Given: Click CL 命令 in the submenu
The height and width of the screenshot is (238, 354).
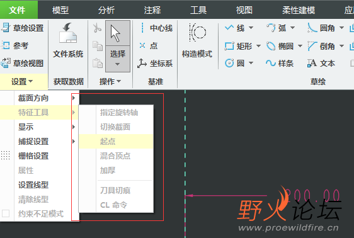Looking at the screenshot, I should tap(116, 205).
